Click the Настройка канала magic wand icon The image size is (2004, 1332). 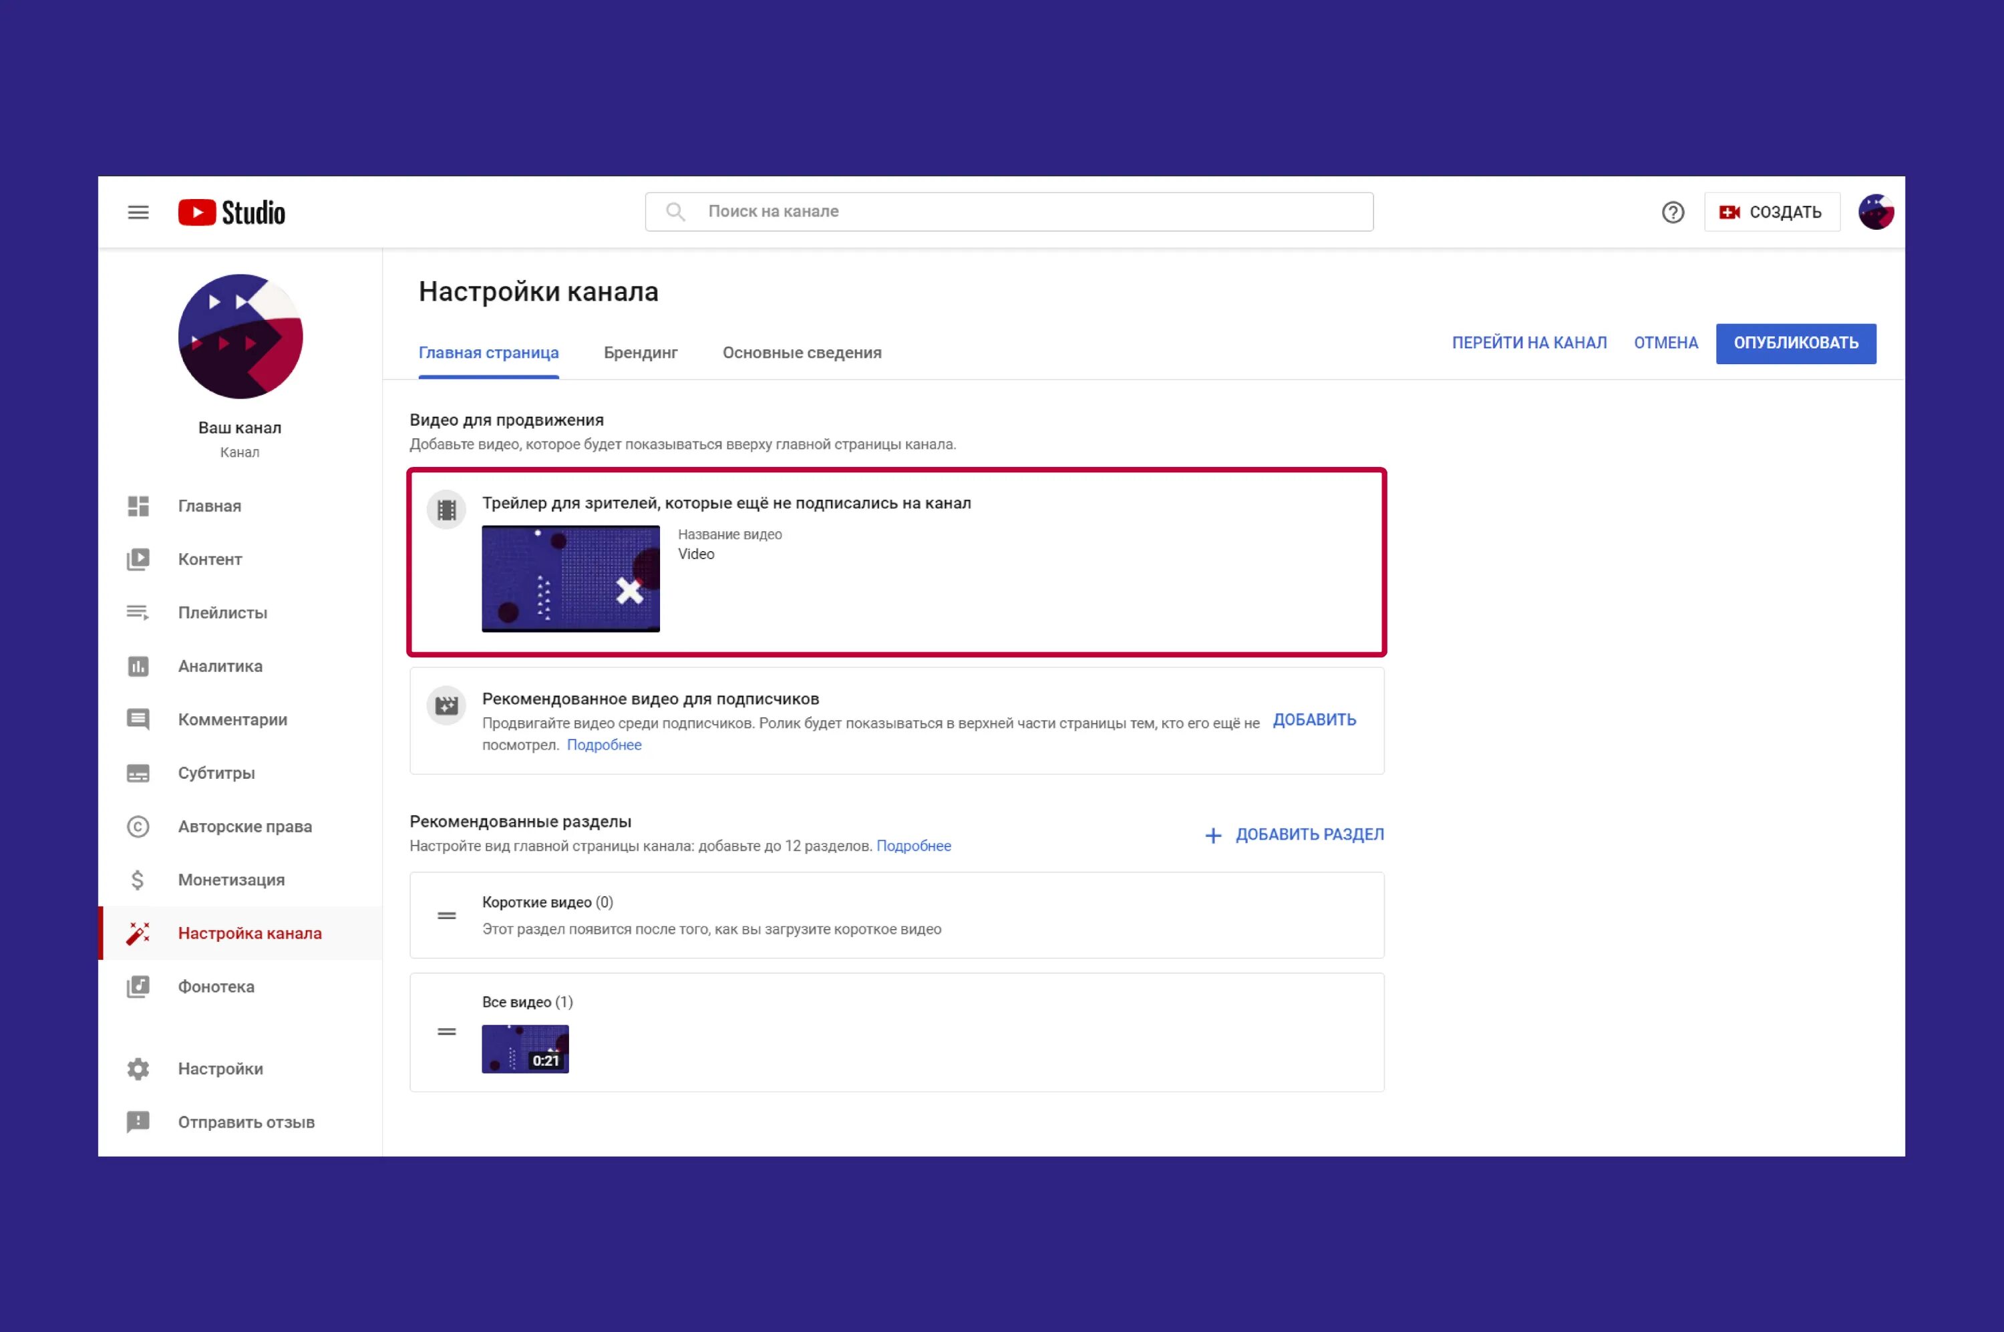(x=138, y=933)
